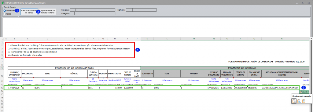The image size is (313, 112).
Task: Select column L header
Action: [167, 38]
